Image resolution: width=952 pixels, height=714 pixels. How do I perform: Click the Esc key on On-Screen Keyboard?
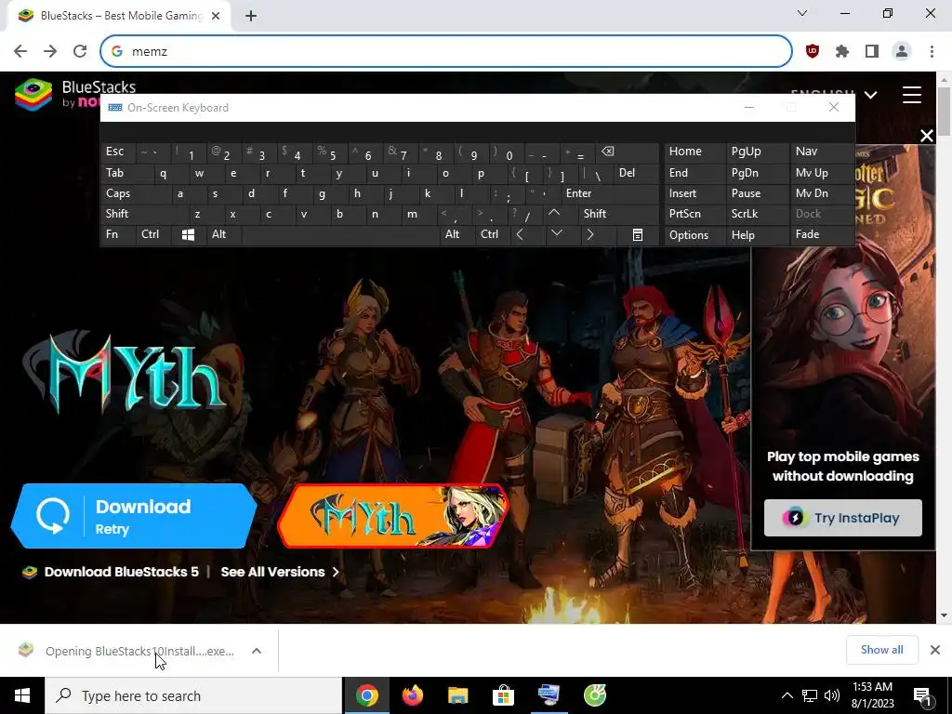click(x=118, y=152)
